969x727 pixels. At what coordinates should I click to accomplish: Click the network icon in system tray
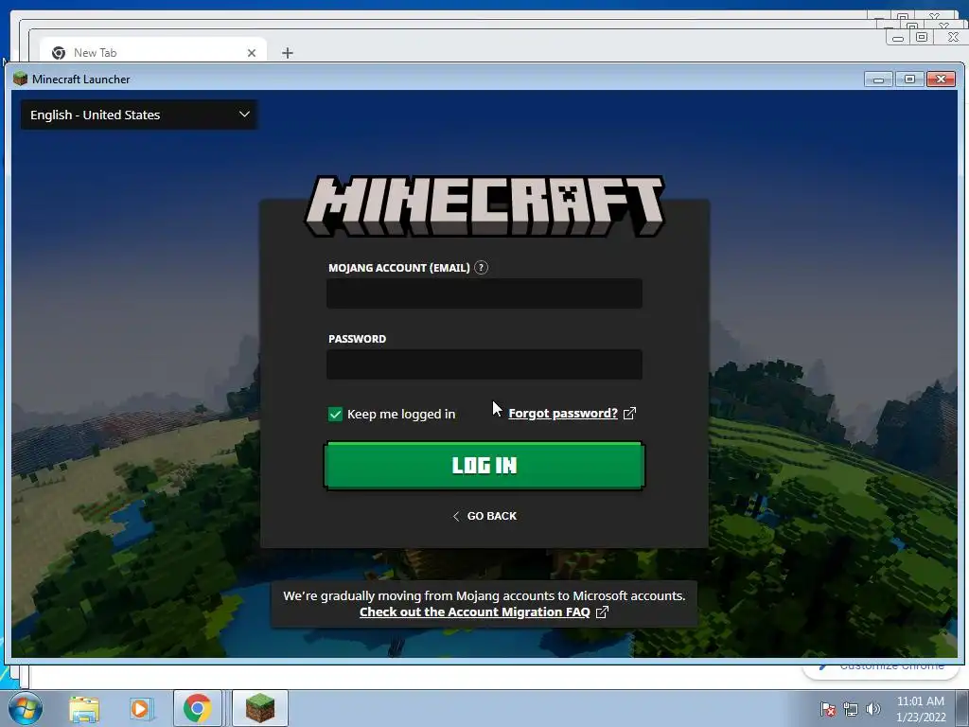[x=851, y=709]
